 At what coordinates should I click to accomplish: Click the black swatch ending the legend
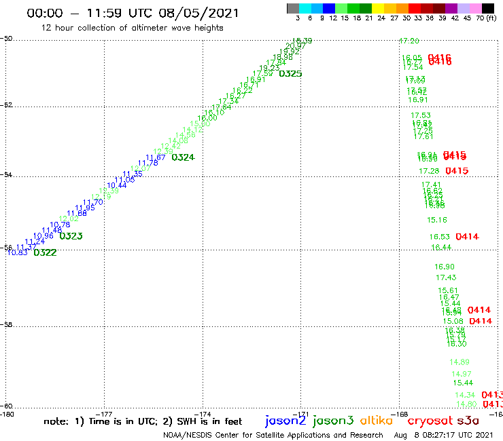point(488,8)
